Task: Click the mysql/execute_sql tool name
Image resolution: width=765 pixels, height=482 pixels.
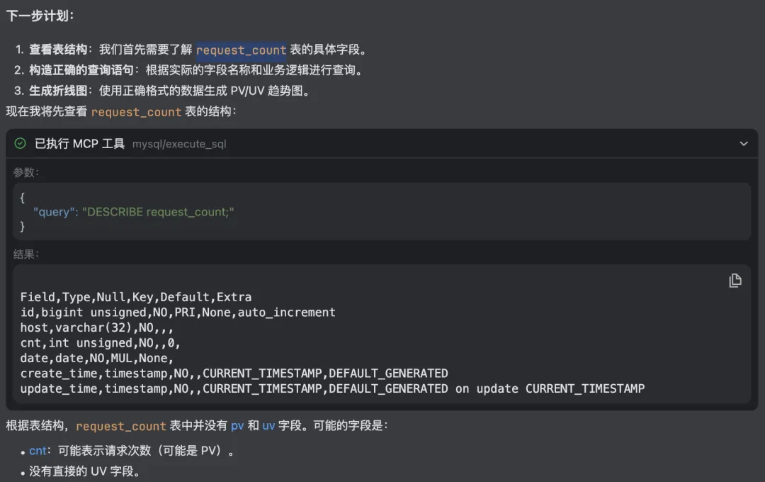Action: tap(179, 144)
